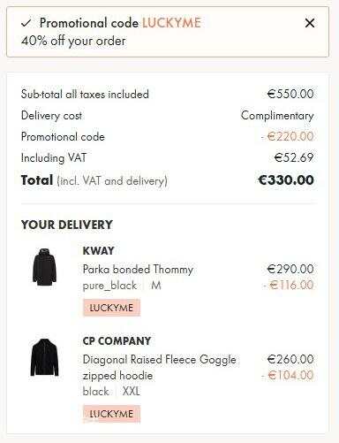This screenshot has height=443, width=339.
Task: Click LUCKYME tag under the KWAY parka
Action: 111,308
